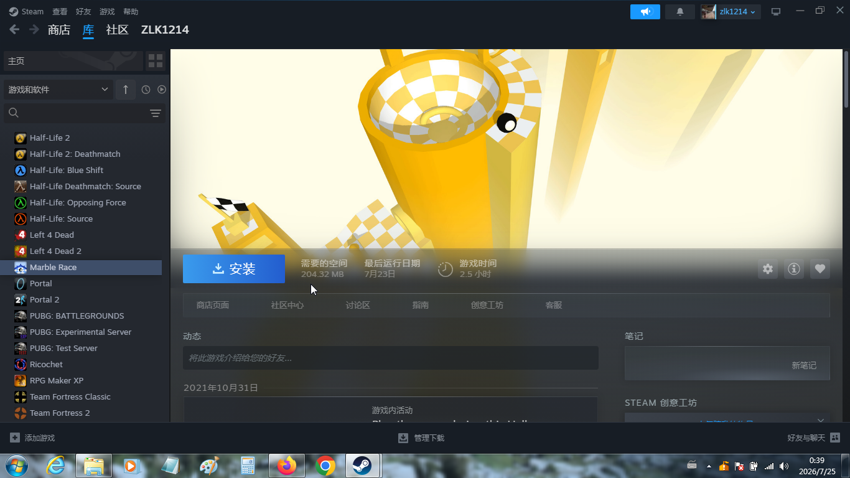The height and width of the screenshot is (478, 850).
Task: Open the 查看 menu
Action: [x=60, y=11]
